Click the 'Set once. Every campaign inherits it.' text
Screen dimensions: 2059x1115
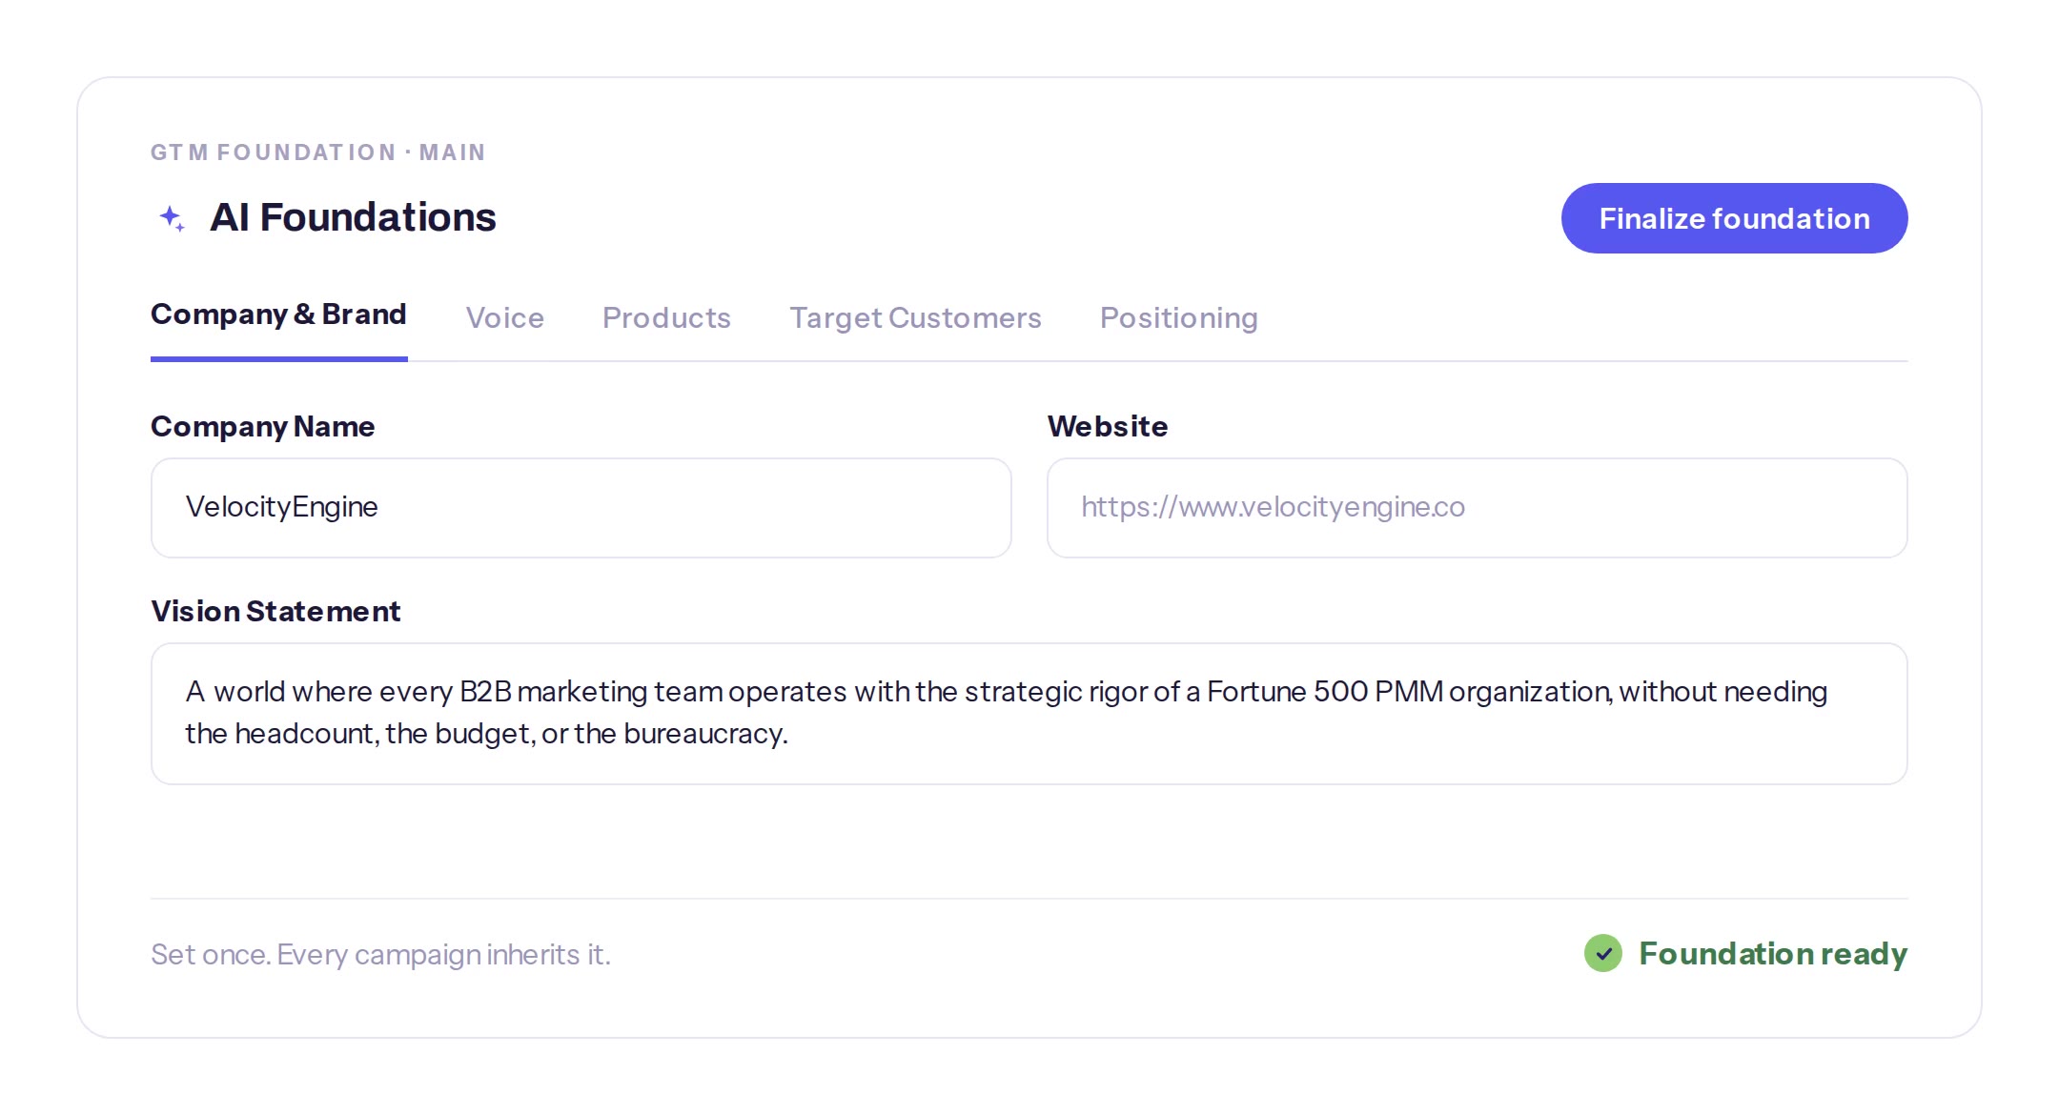pos(380,954)
